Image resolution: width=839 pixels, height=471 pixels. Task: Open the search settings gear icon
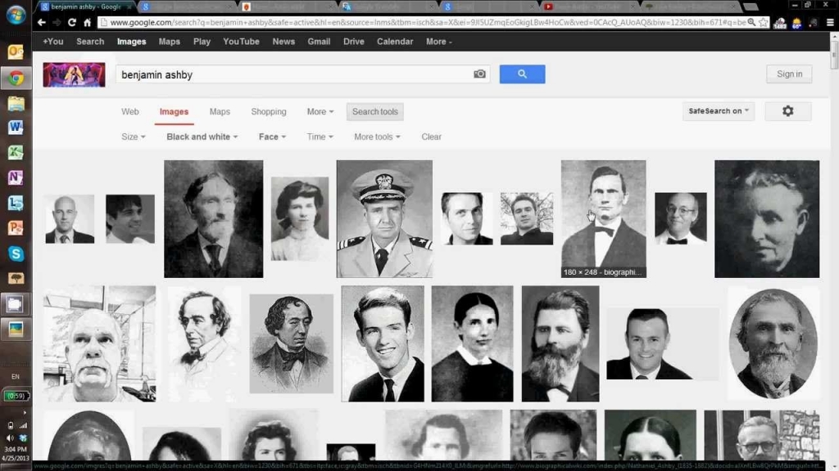(787, 110)
